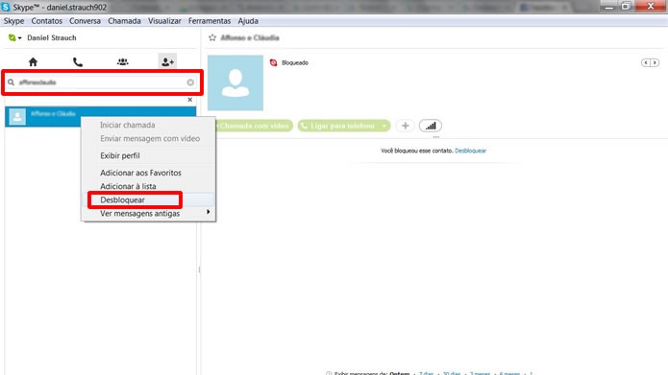This screenshot has height=375, width=668.
Task: Open the Chamada menu
Action: (124, 21)
